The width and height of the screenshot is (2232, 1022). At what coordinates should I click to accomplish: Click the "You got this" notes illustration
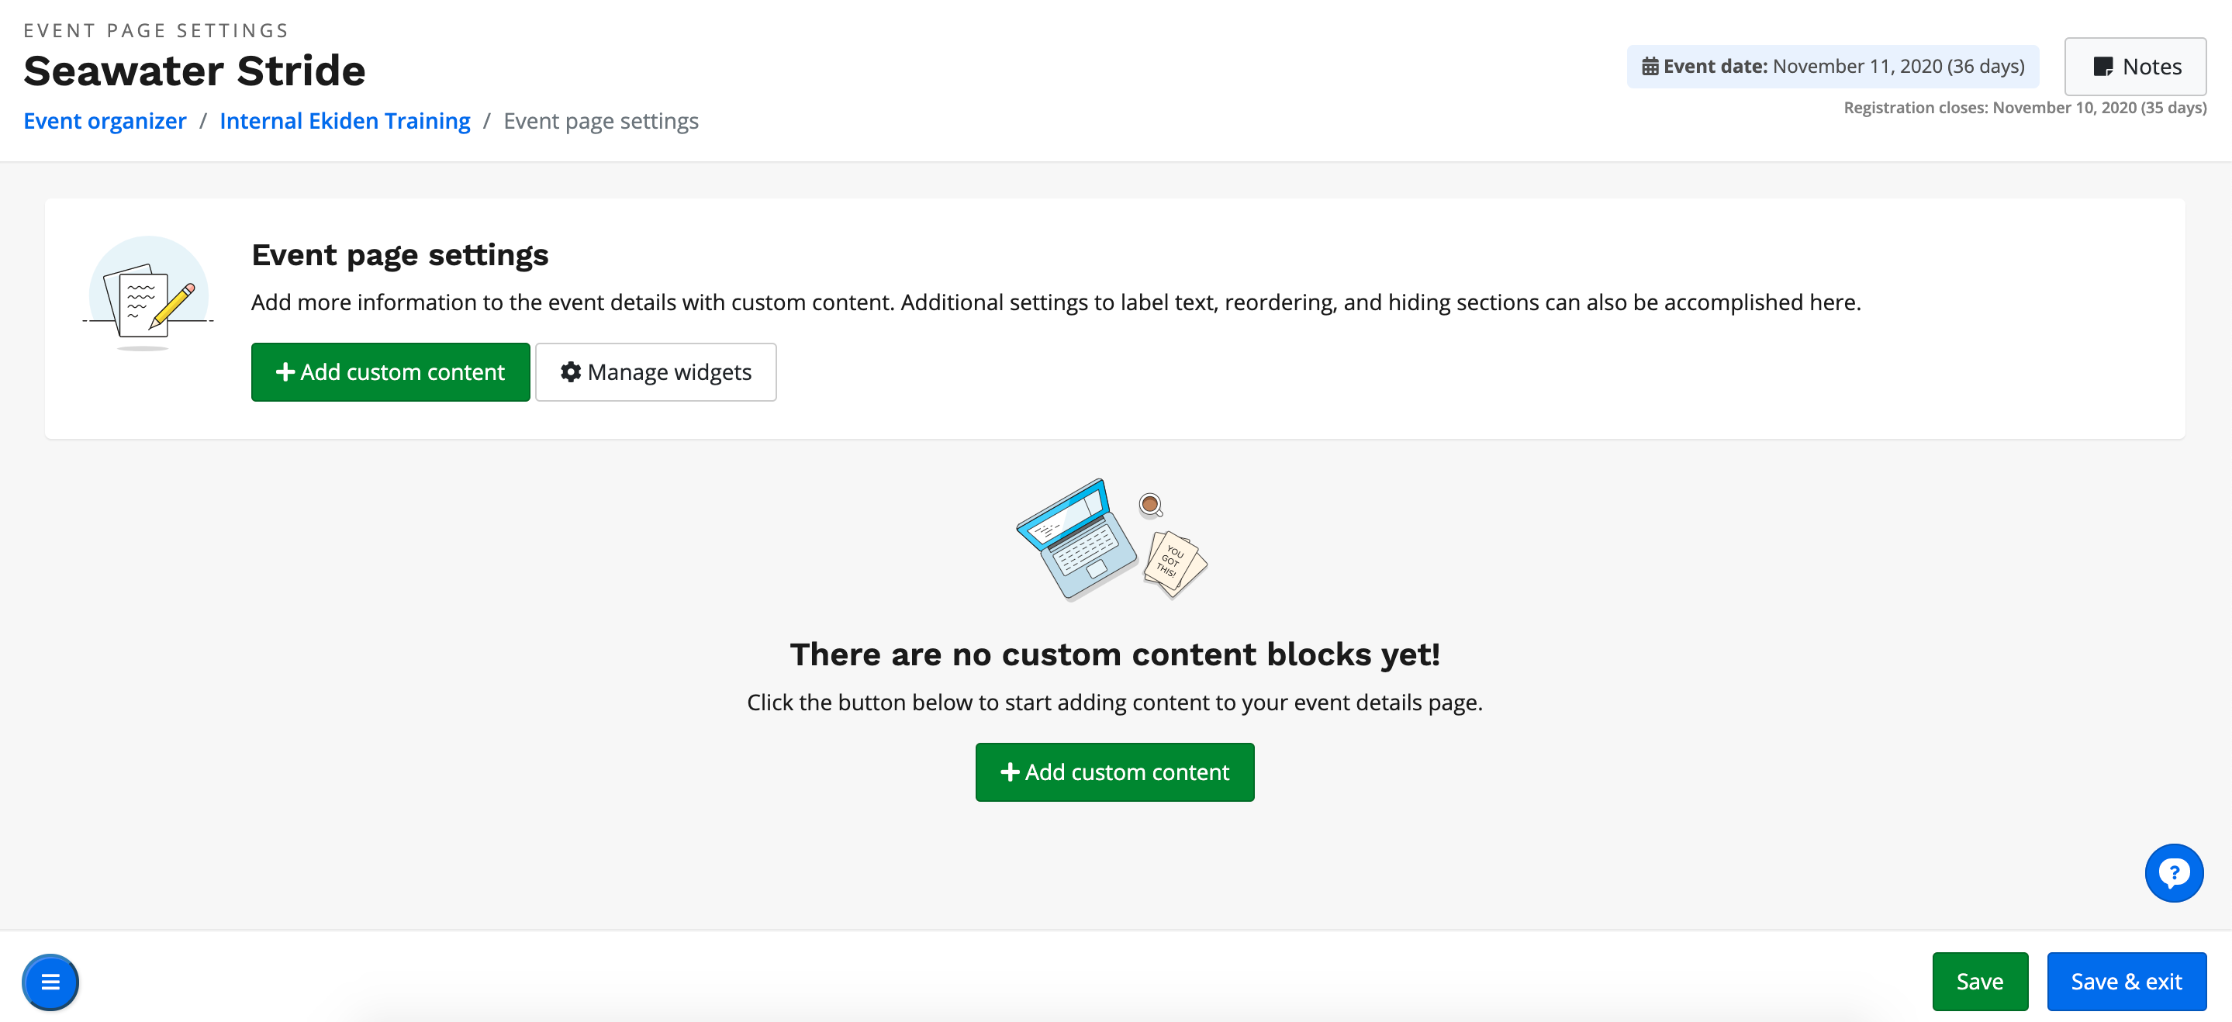coord(1174,563)
